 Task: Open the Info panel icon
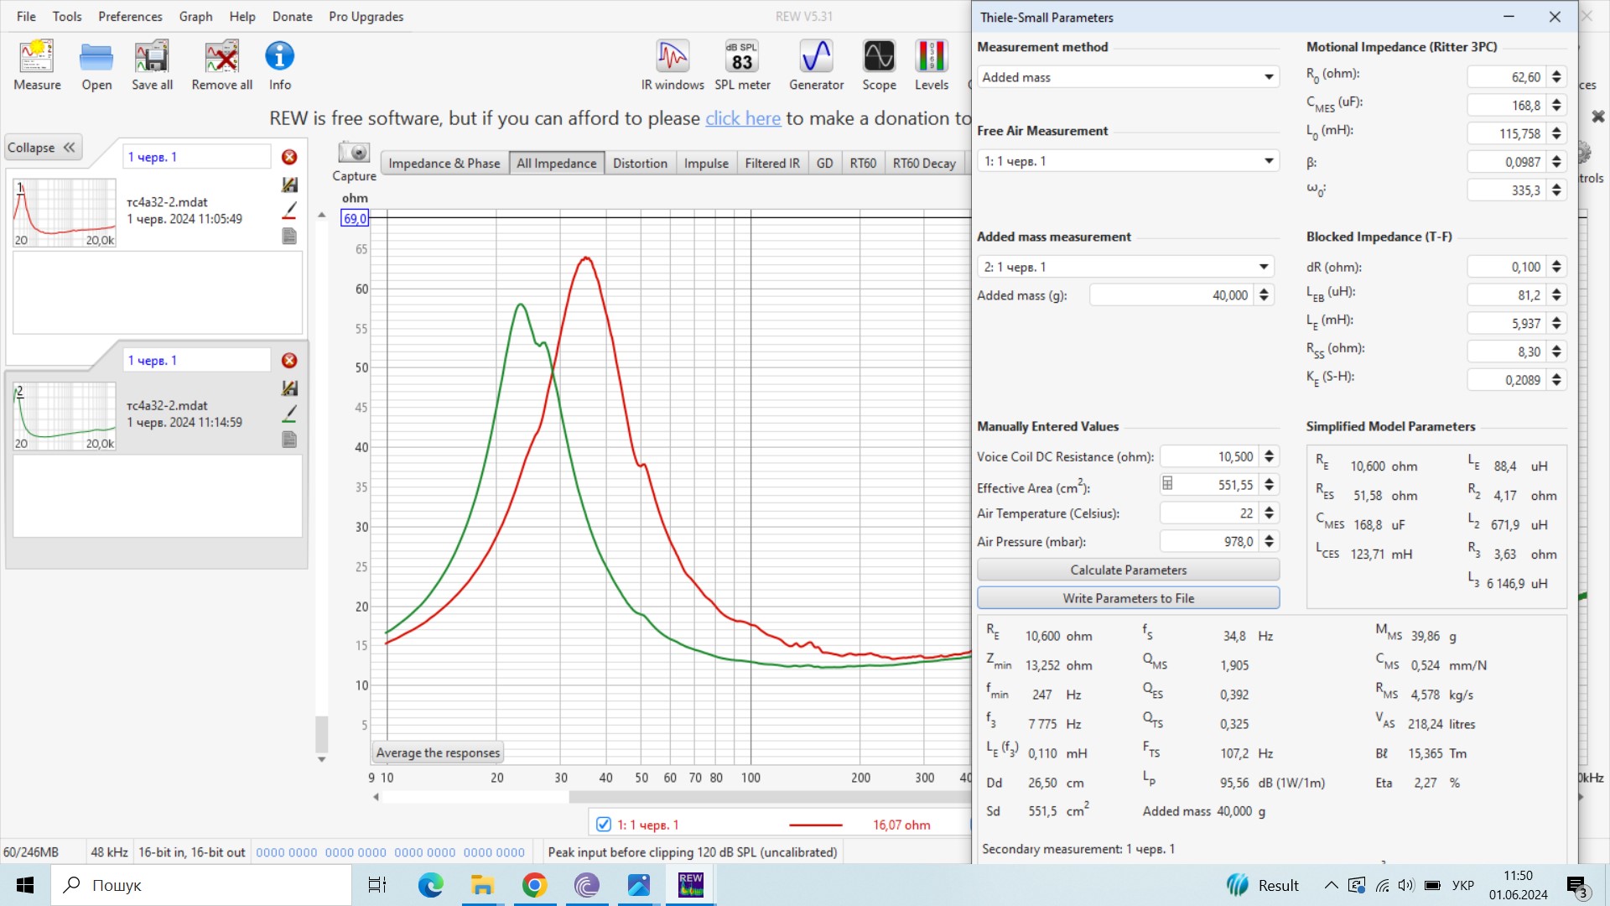pyautogui.click(x=279, y=65)
